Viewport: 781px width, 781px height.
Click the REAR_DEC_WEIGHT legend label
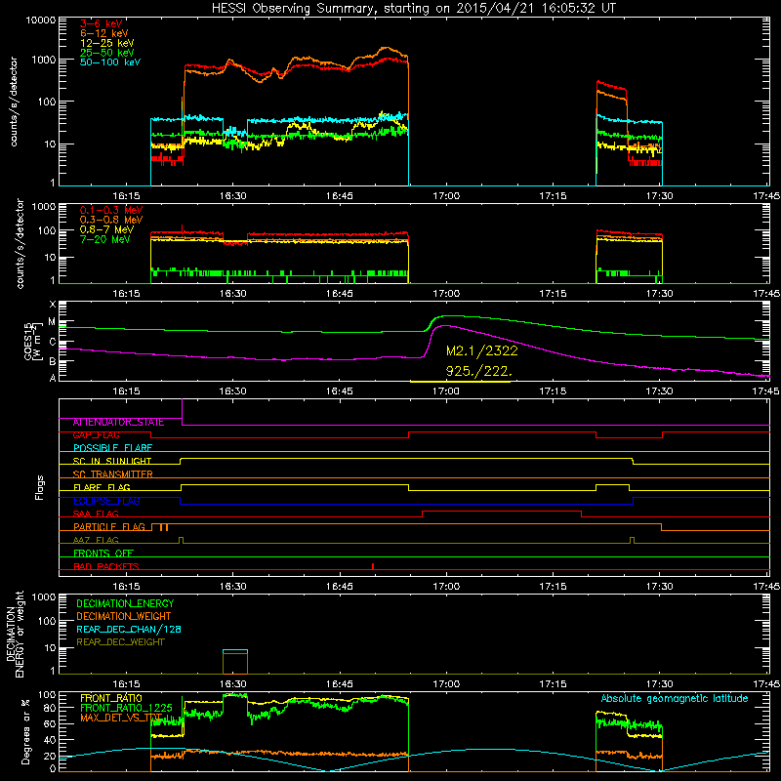pyautogui.click(x=120, y=642)
